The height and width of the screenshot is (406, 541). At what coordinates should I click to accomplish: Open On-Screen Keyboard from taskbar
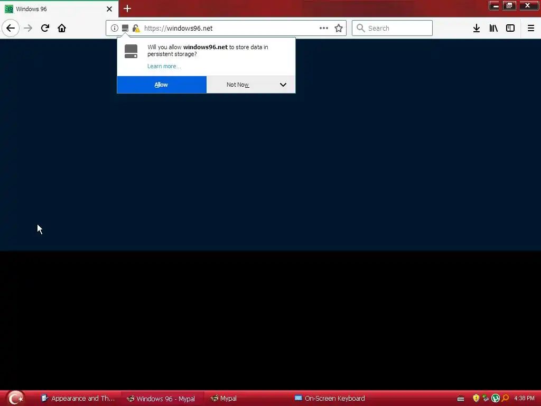click(x=331, y=399)
